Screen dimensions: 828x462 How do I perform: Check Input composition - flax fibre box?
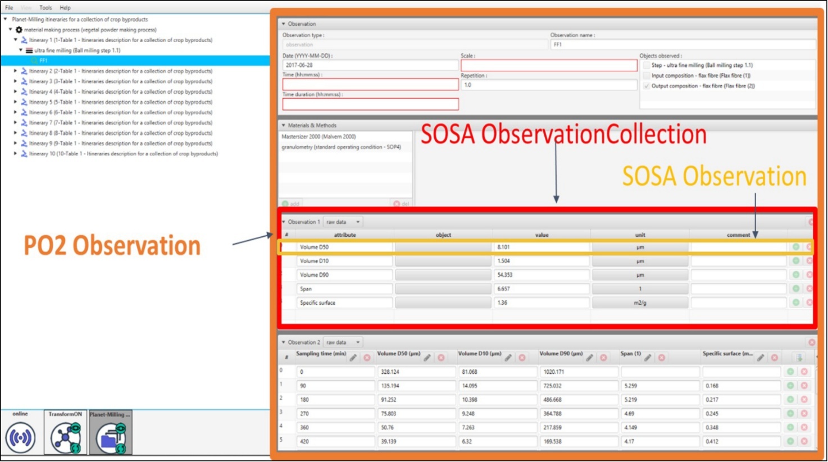point(647,76)
